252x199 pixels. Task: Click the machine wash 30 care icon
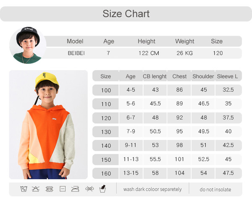click(x=24, y=189)
